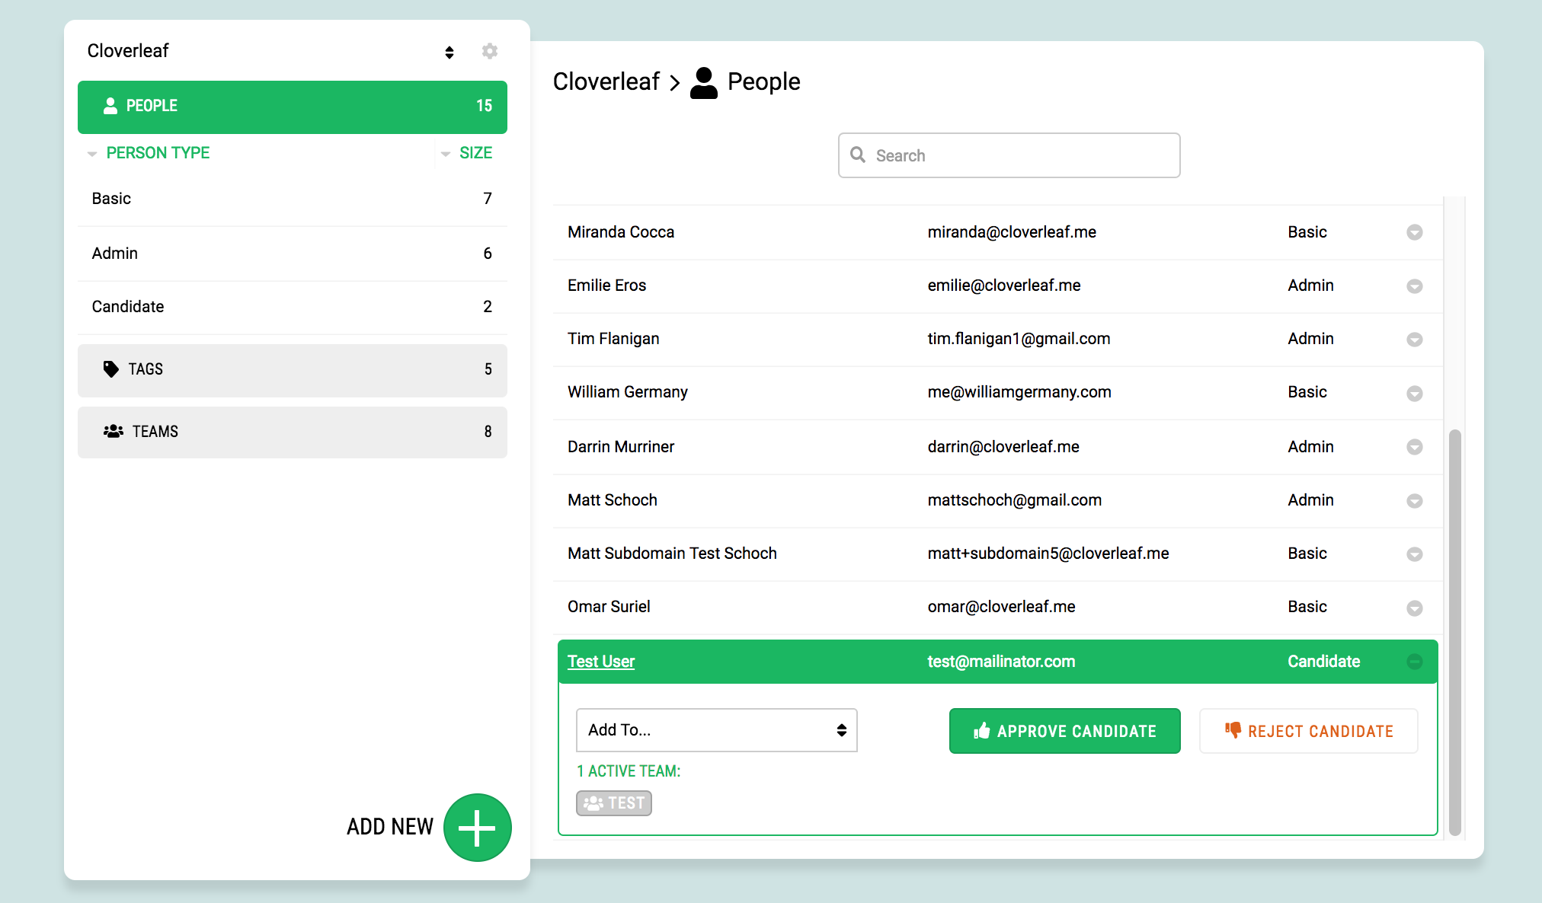The height and width of the screenshot is (903, 1542).
Task: Open the Test User profile link
Action: (x=601, y=662)
